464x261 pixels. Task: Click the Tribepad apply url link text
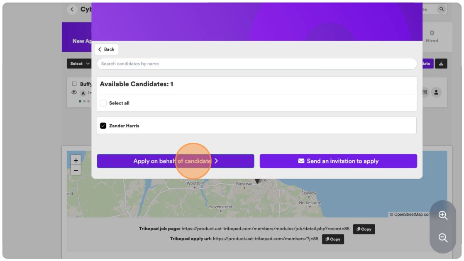click(266, 239)
